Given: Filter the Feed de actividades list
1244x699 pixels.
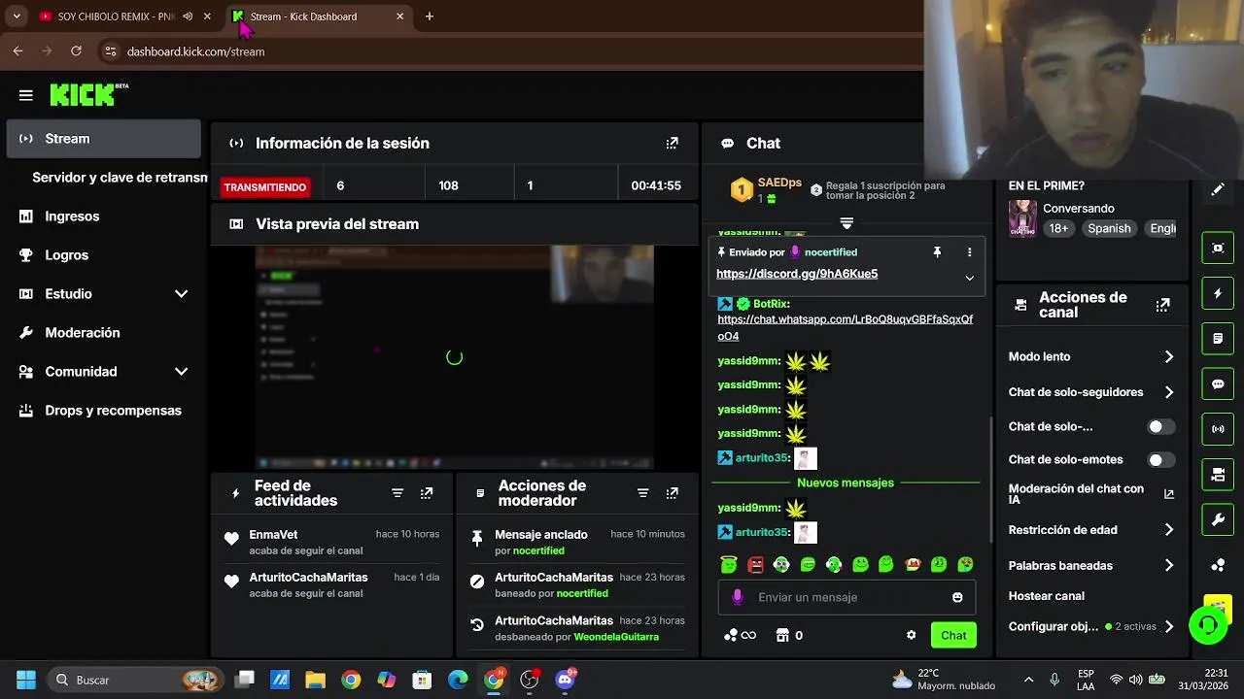Looking at the screenshot, I should (x=397, y=493).
